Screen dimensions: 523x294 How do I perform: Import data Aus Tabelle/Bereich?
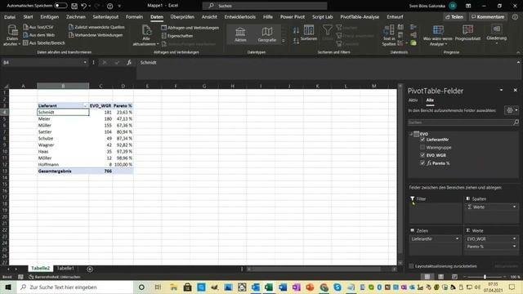pos(44,42)
